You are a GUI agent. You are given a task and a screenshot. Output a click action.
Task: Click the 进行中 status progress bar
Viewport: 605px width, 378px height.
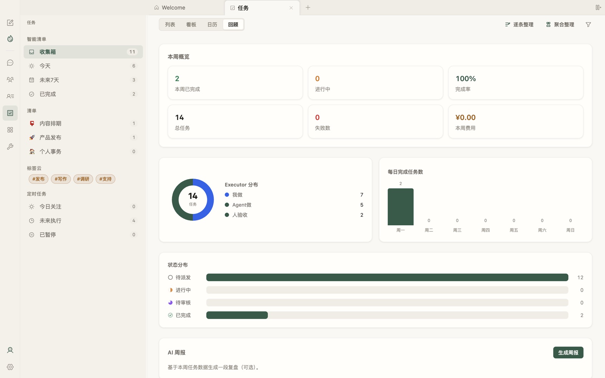387,290
